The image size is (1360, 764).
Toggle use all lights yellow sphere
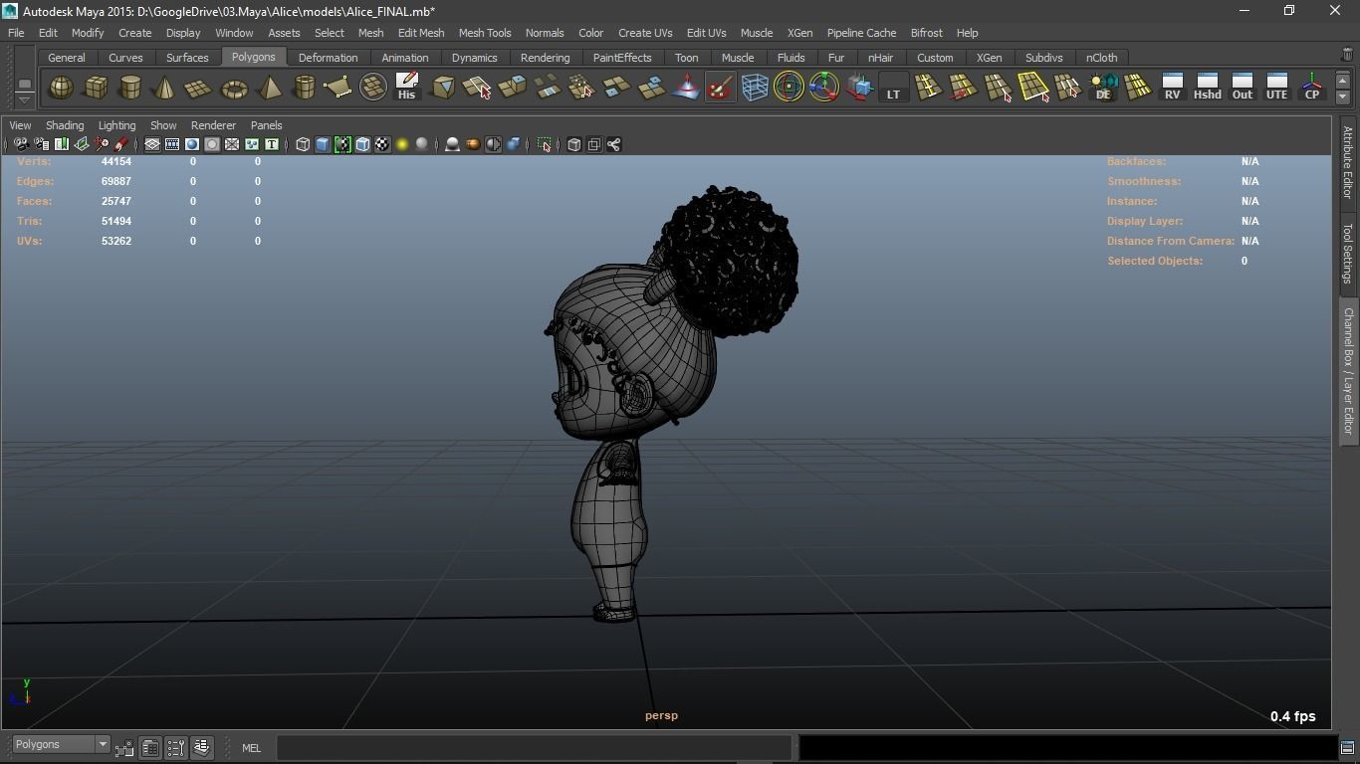pos(402,144)
